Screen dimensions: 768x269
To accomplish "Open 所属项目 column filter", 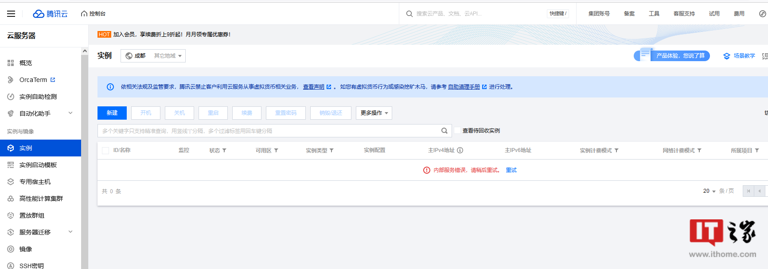I will [x=757, y=151].
